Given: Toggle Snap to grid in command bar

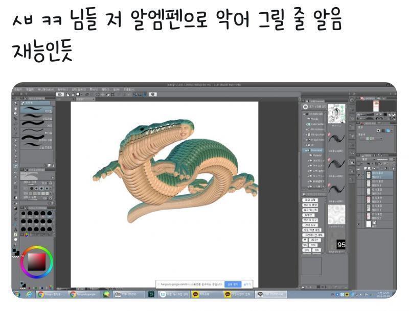Looking at the screenshot, I should point(145,94).
